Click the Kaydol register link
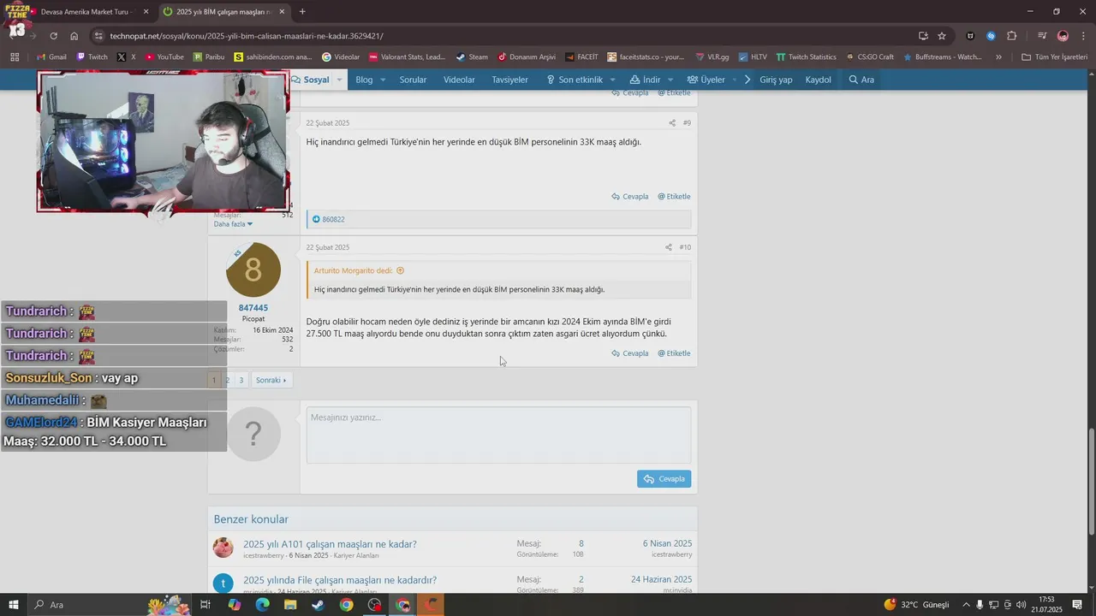 (x=819, y=80)
